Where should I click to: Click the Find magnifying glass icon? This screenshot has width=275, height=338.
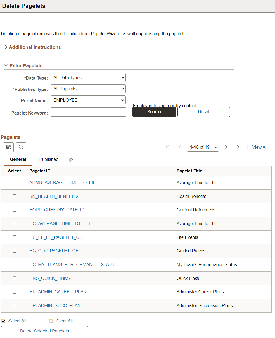click(21, 147)
